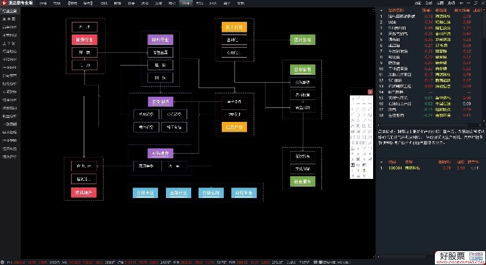Click the orange 信息产业 node
The height and width of the screenshot is (265, 486).
(x=235, y=127)
